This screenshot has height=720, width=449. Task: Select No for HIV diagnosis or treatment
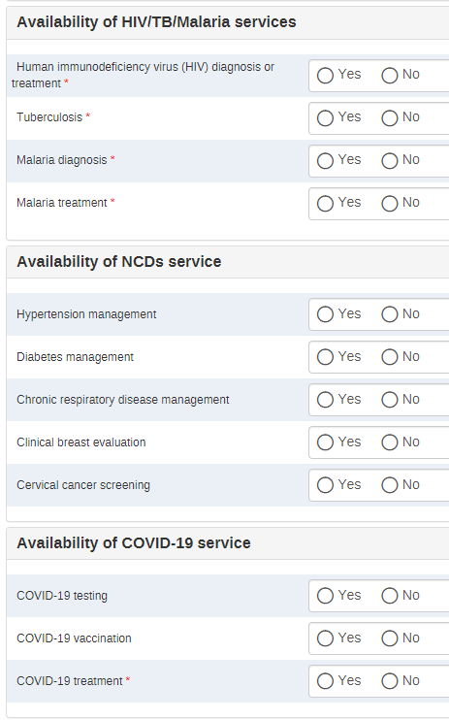click(389, 76)
